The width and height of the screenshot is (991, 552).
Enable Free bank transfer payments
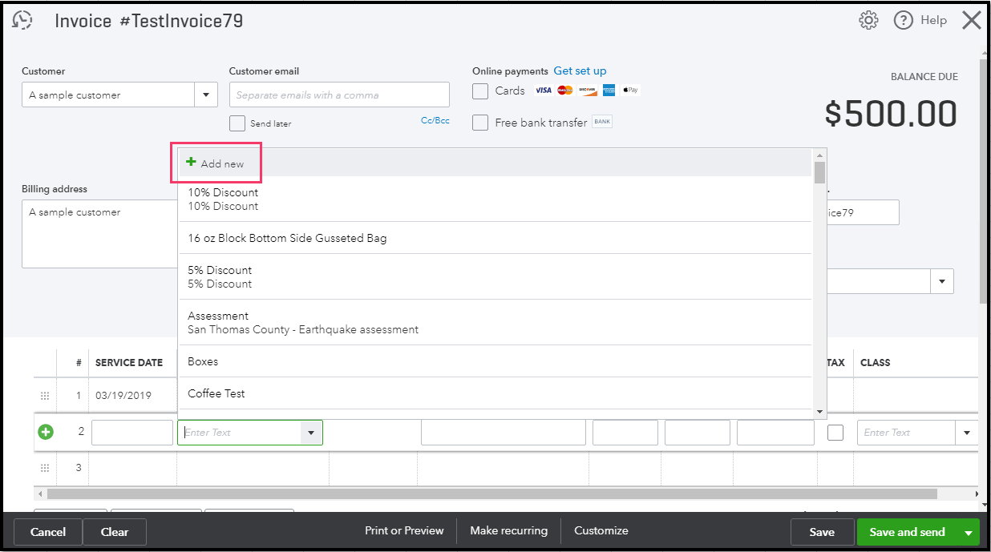480,122
